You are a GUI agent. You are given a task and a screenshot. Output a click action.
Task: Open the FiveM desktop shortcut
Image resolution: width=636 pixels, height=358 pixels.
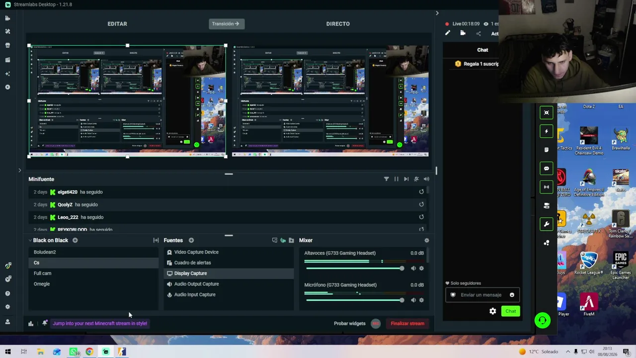tap(589, 304)
